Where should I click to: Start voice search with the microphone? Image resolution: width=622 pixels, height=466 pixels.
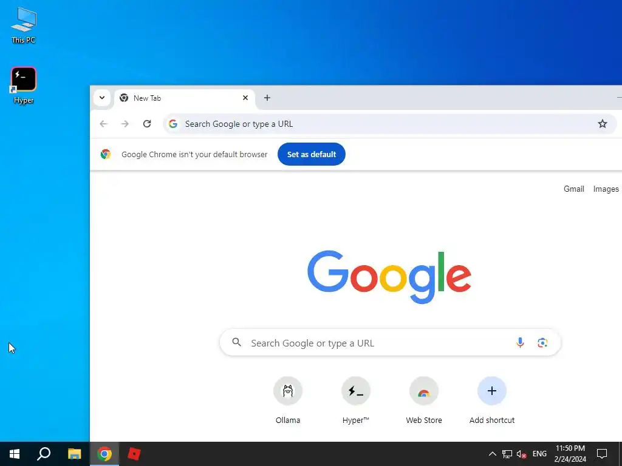[520, 342]
